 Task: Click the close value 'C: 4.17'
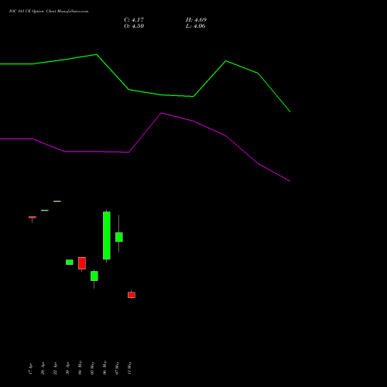134,20
